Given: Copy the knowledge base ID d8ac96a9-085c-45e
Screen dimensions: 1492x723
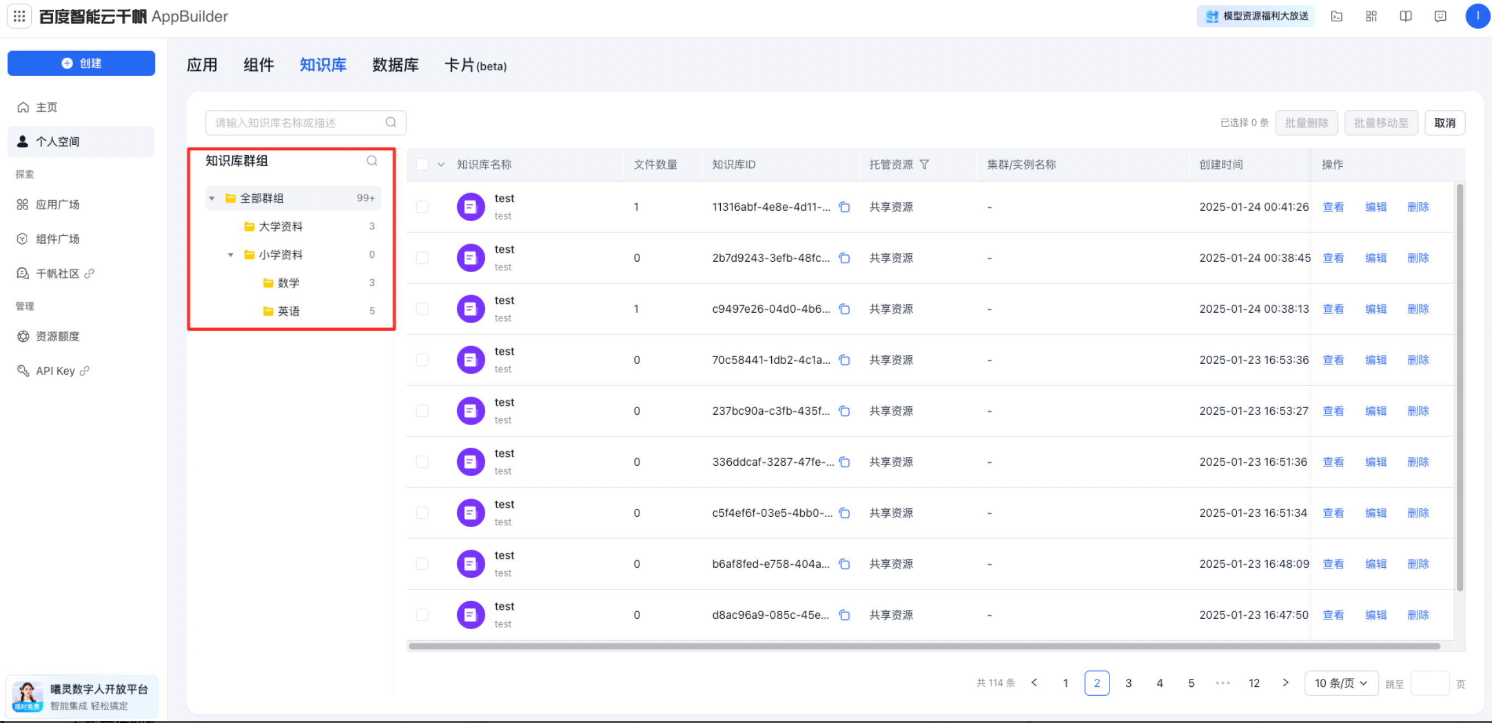Looking at the screenshot, I should pyautogui.click(x=844, y=614).
